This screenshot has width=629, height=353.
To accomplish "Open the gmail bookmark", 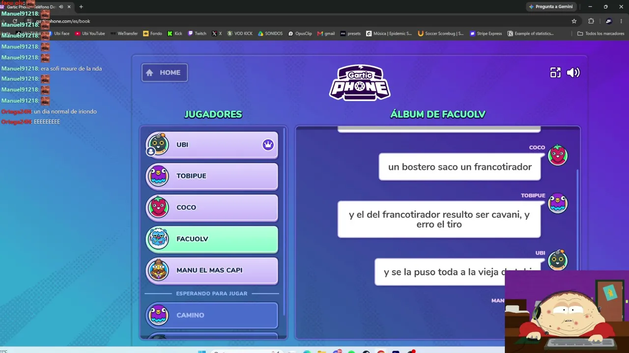I will (x=326, y=33).
